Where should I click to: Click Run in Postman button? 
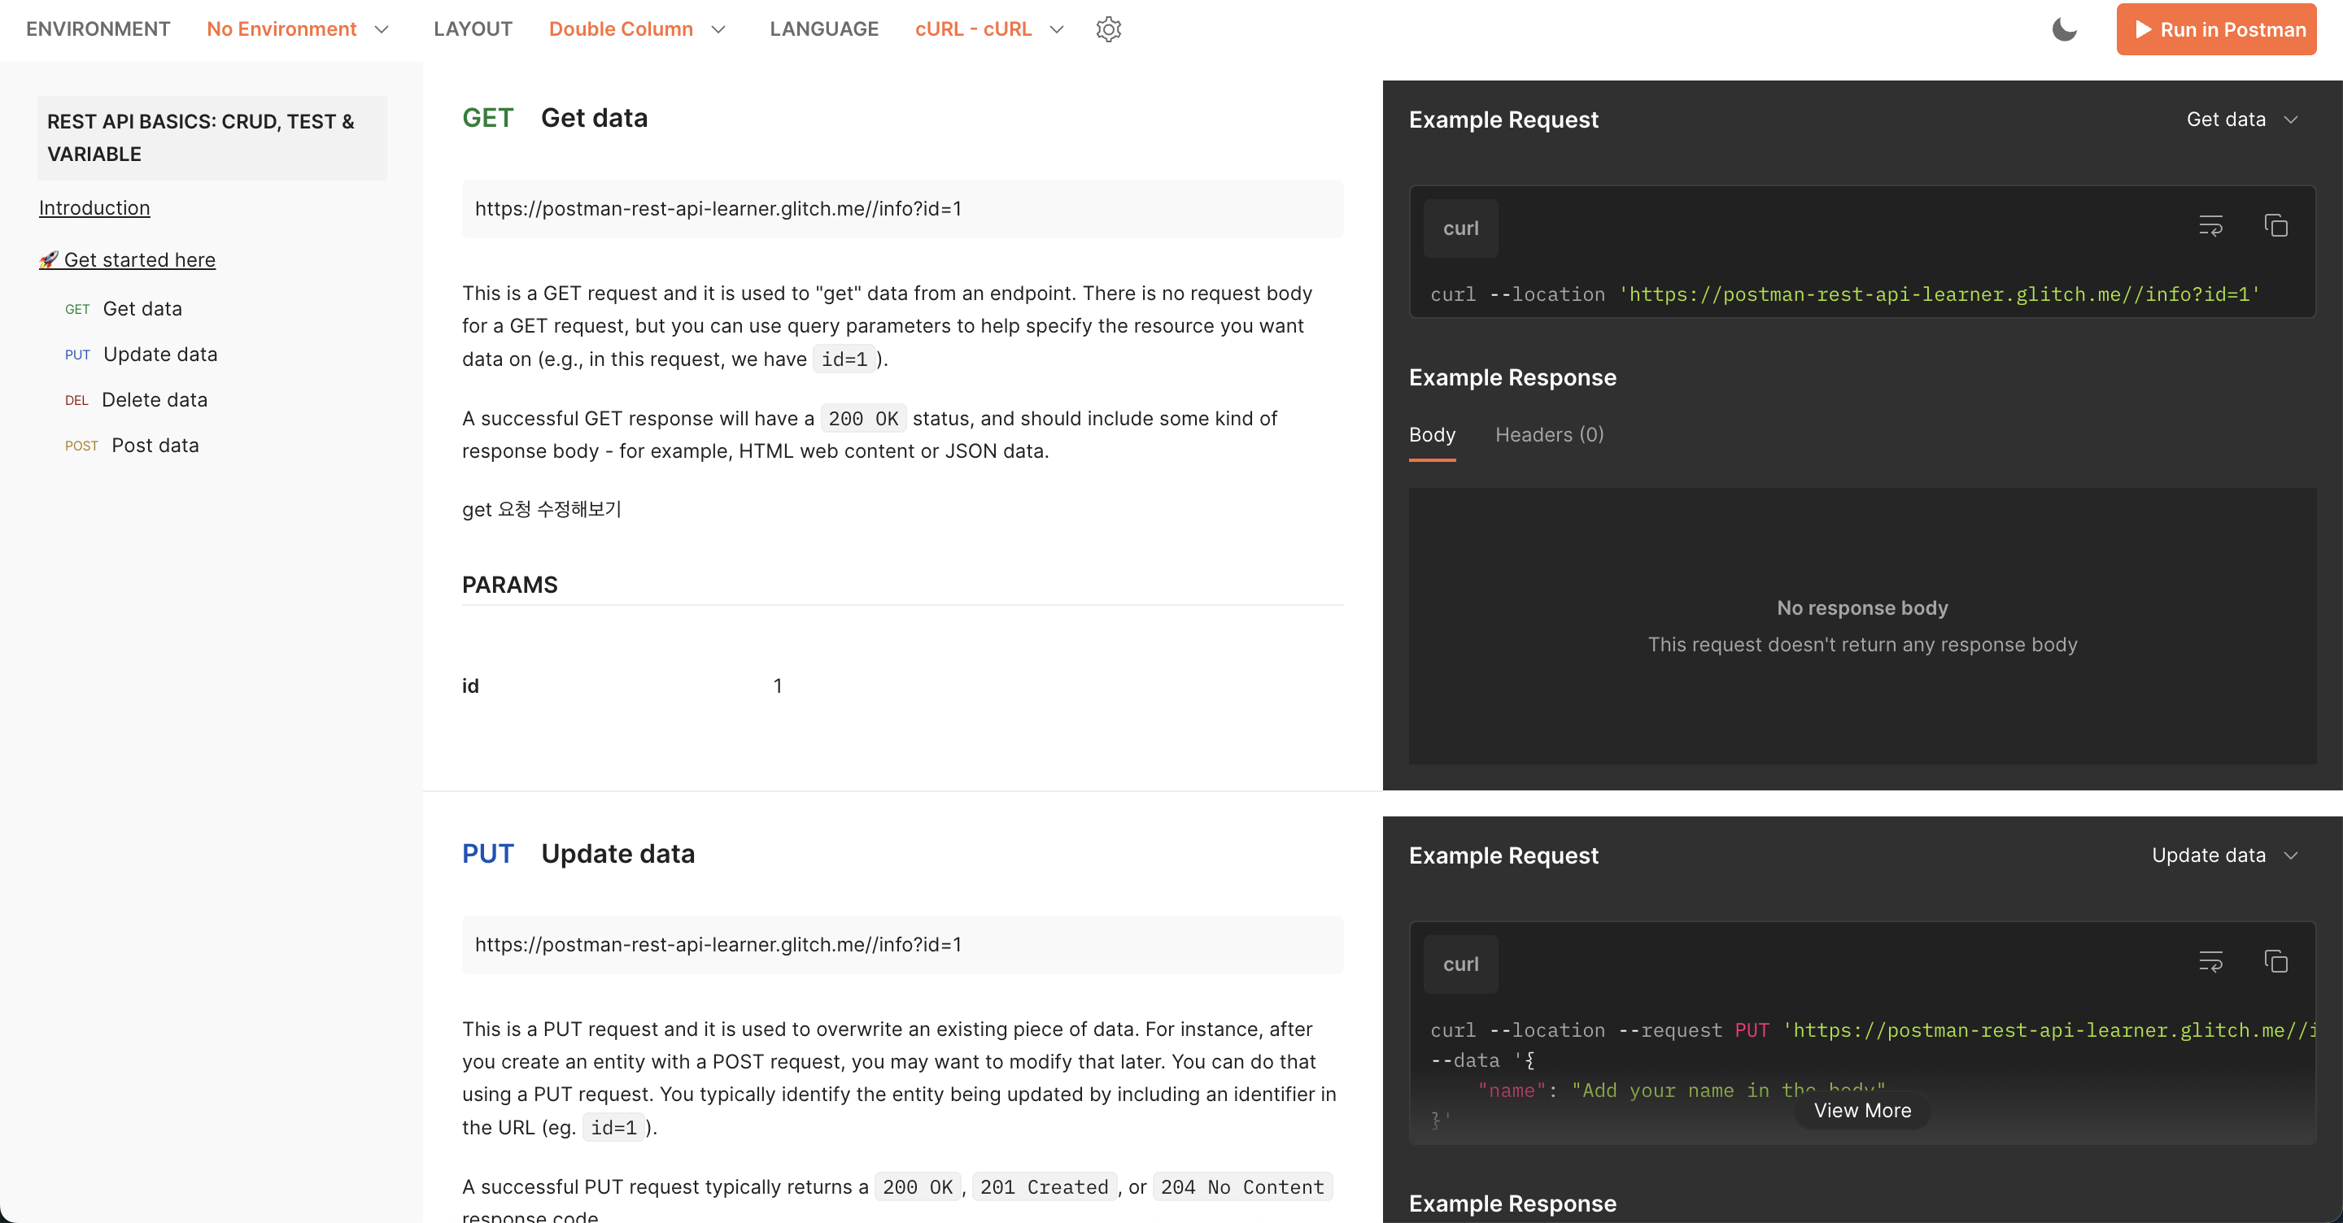2215,29
